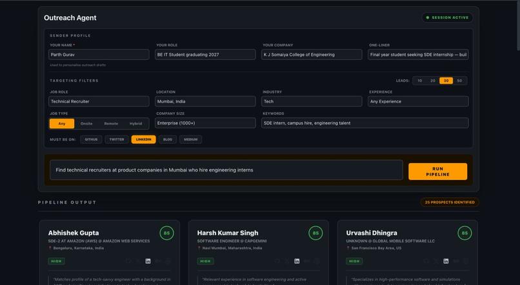Viewport: 520px width, 285px height.
Task: Click dimmed X icon on Urvashi Dhingra card
Action: [436, 261]
